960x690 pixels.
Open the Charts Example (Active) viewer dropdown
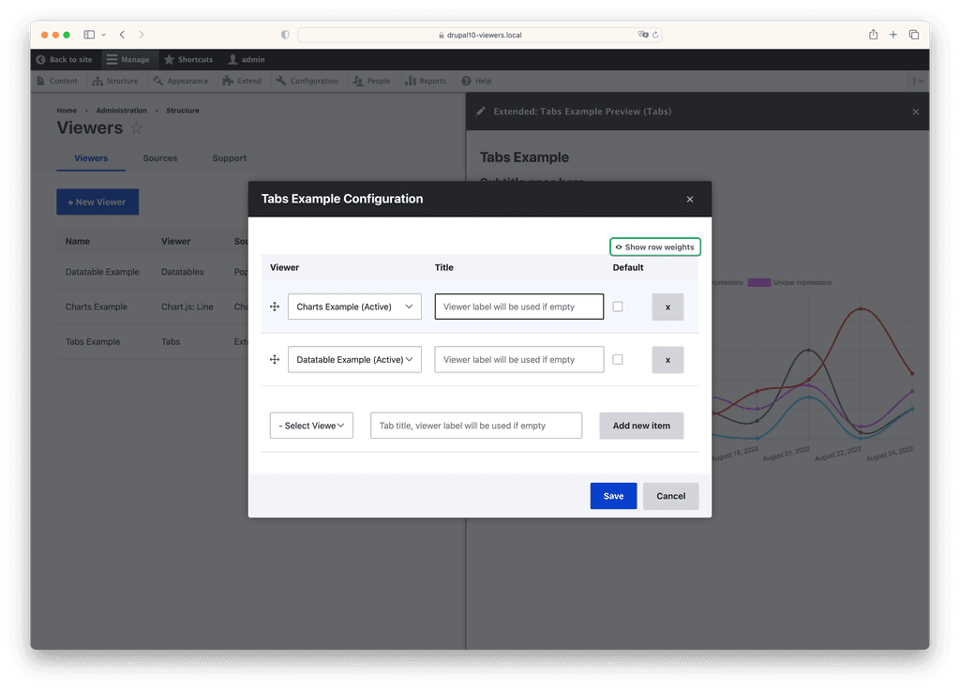click(354, 307)
